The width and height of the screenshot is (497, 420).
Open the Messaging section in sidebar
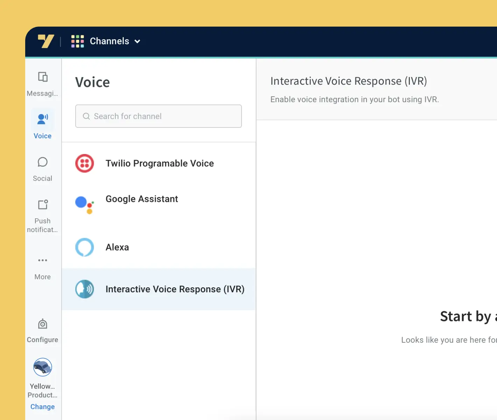(43, 84)
